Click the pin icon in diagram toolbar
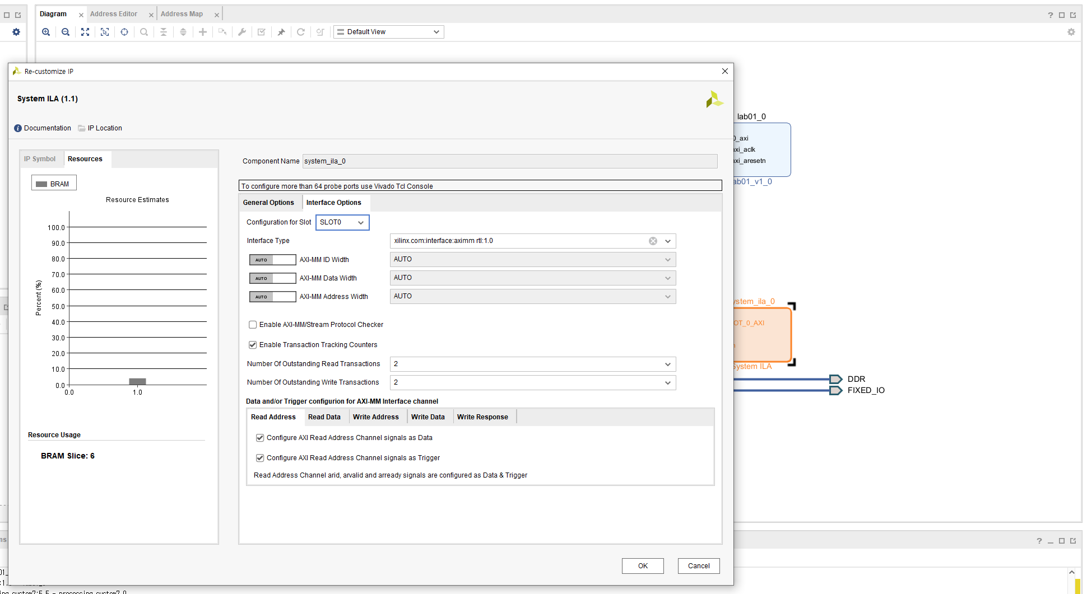The width and height of the screenshot is (1087, 594). [281, 32]
